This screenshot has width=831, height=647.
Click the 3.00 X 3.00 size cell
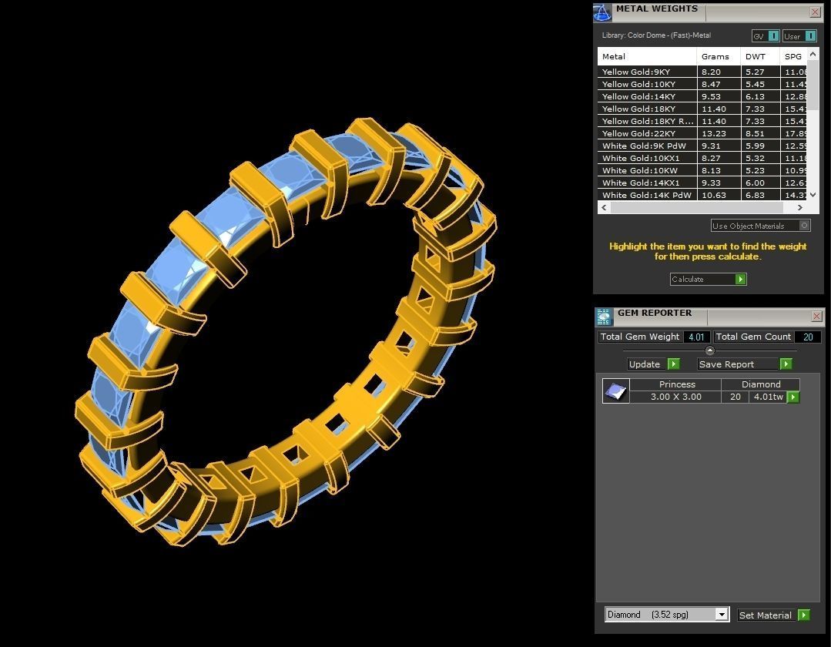[676, 397]
